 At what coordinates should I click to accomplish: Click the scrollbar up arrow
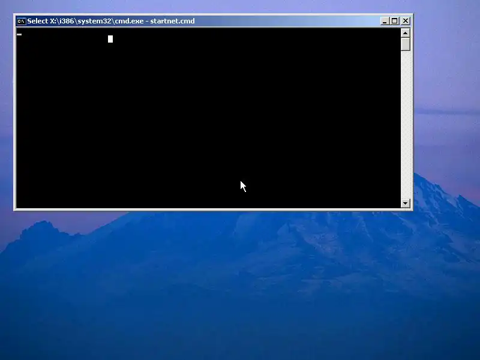pyautogui.click(x=406, y=33)
